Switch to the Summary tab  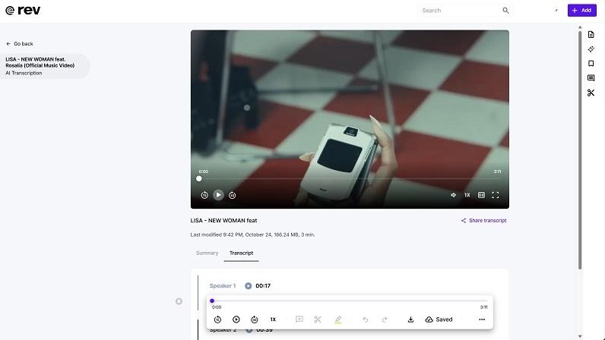tap(207, 253)
